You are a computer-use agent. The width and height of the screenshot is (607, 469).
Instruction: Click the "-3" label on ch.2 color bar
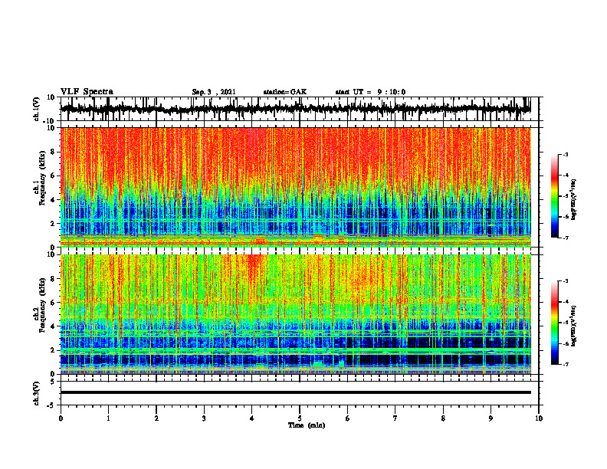[565, 281]
